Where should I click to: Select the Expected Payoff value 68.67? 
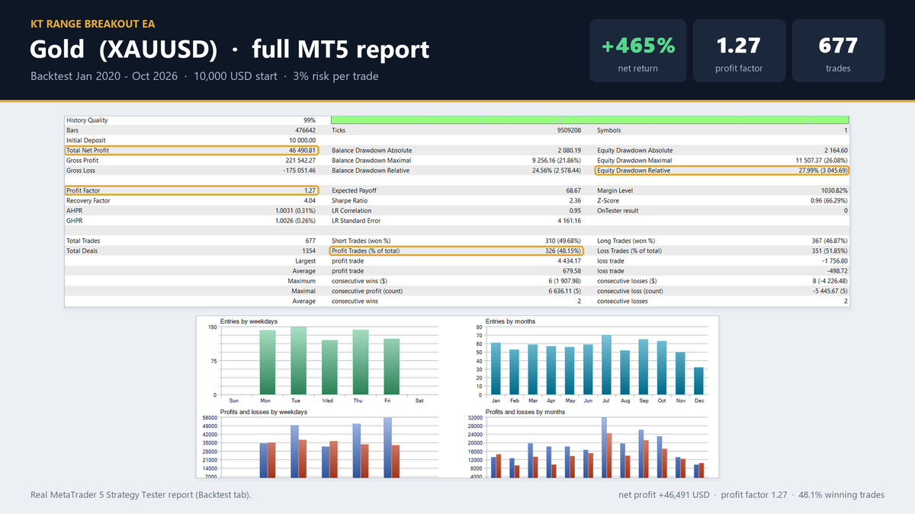[x=573, y=190]
